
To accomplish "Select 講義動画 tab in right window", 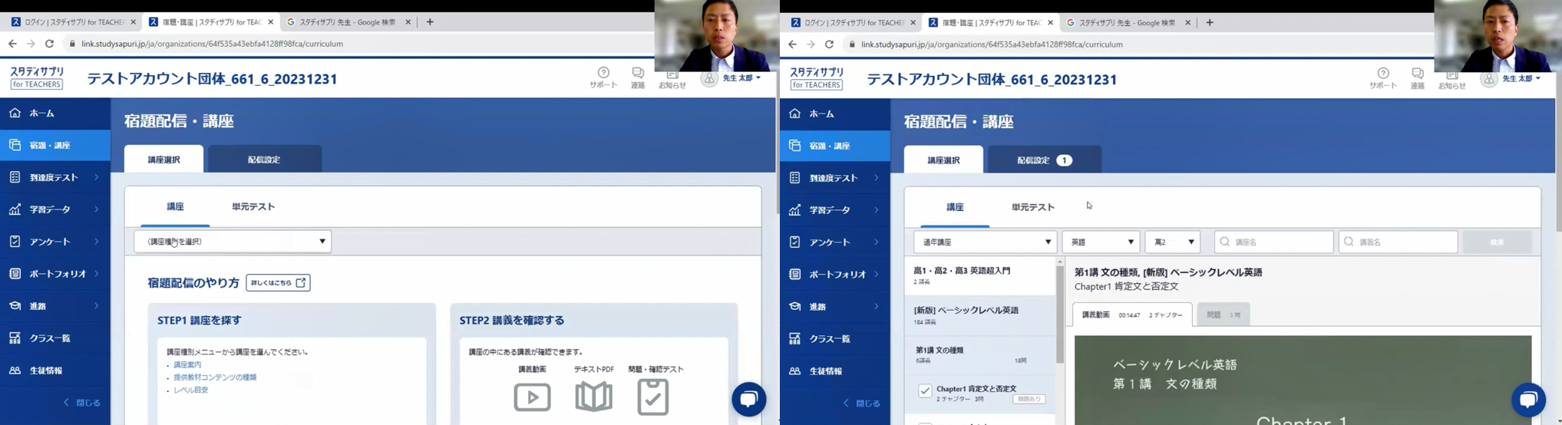I will coord(1132,315).
